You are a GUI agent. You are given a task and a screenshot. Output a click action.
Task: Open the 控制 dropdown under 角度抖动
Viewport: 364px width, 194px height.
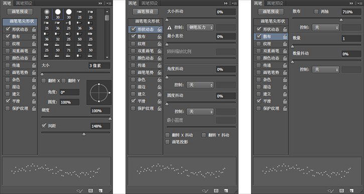[x=200, y=85]
